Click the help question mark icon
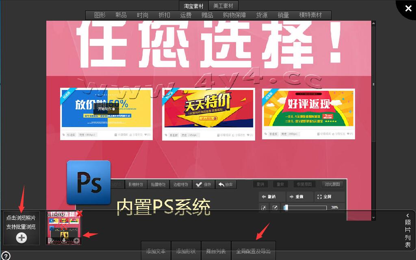Image resolution: width=416 pixels, height=260 pixels. tap(6, 256)
